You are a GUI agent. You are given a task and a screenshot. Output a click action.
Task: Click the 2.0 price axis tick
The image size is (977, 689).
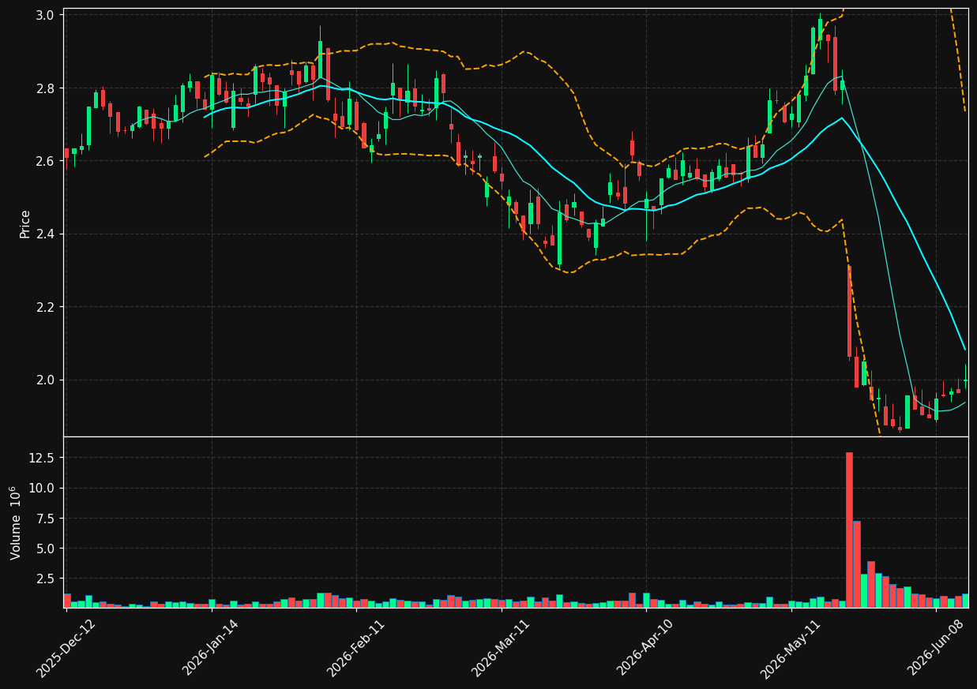click(x=47, y=380)
